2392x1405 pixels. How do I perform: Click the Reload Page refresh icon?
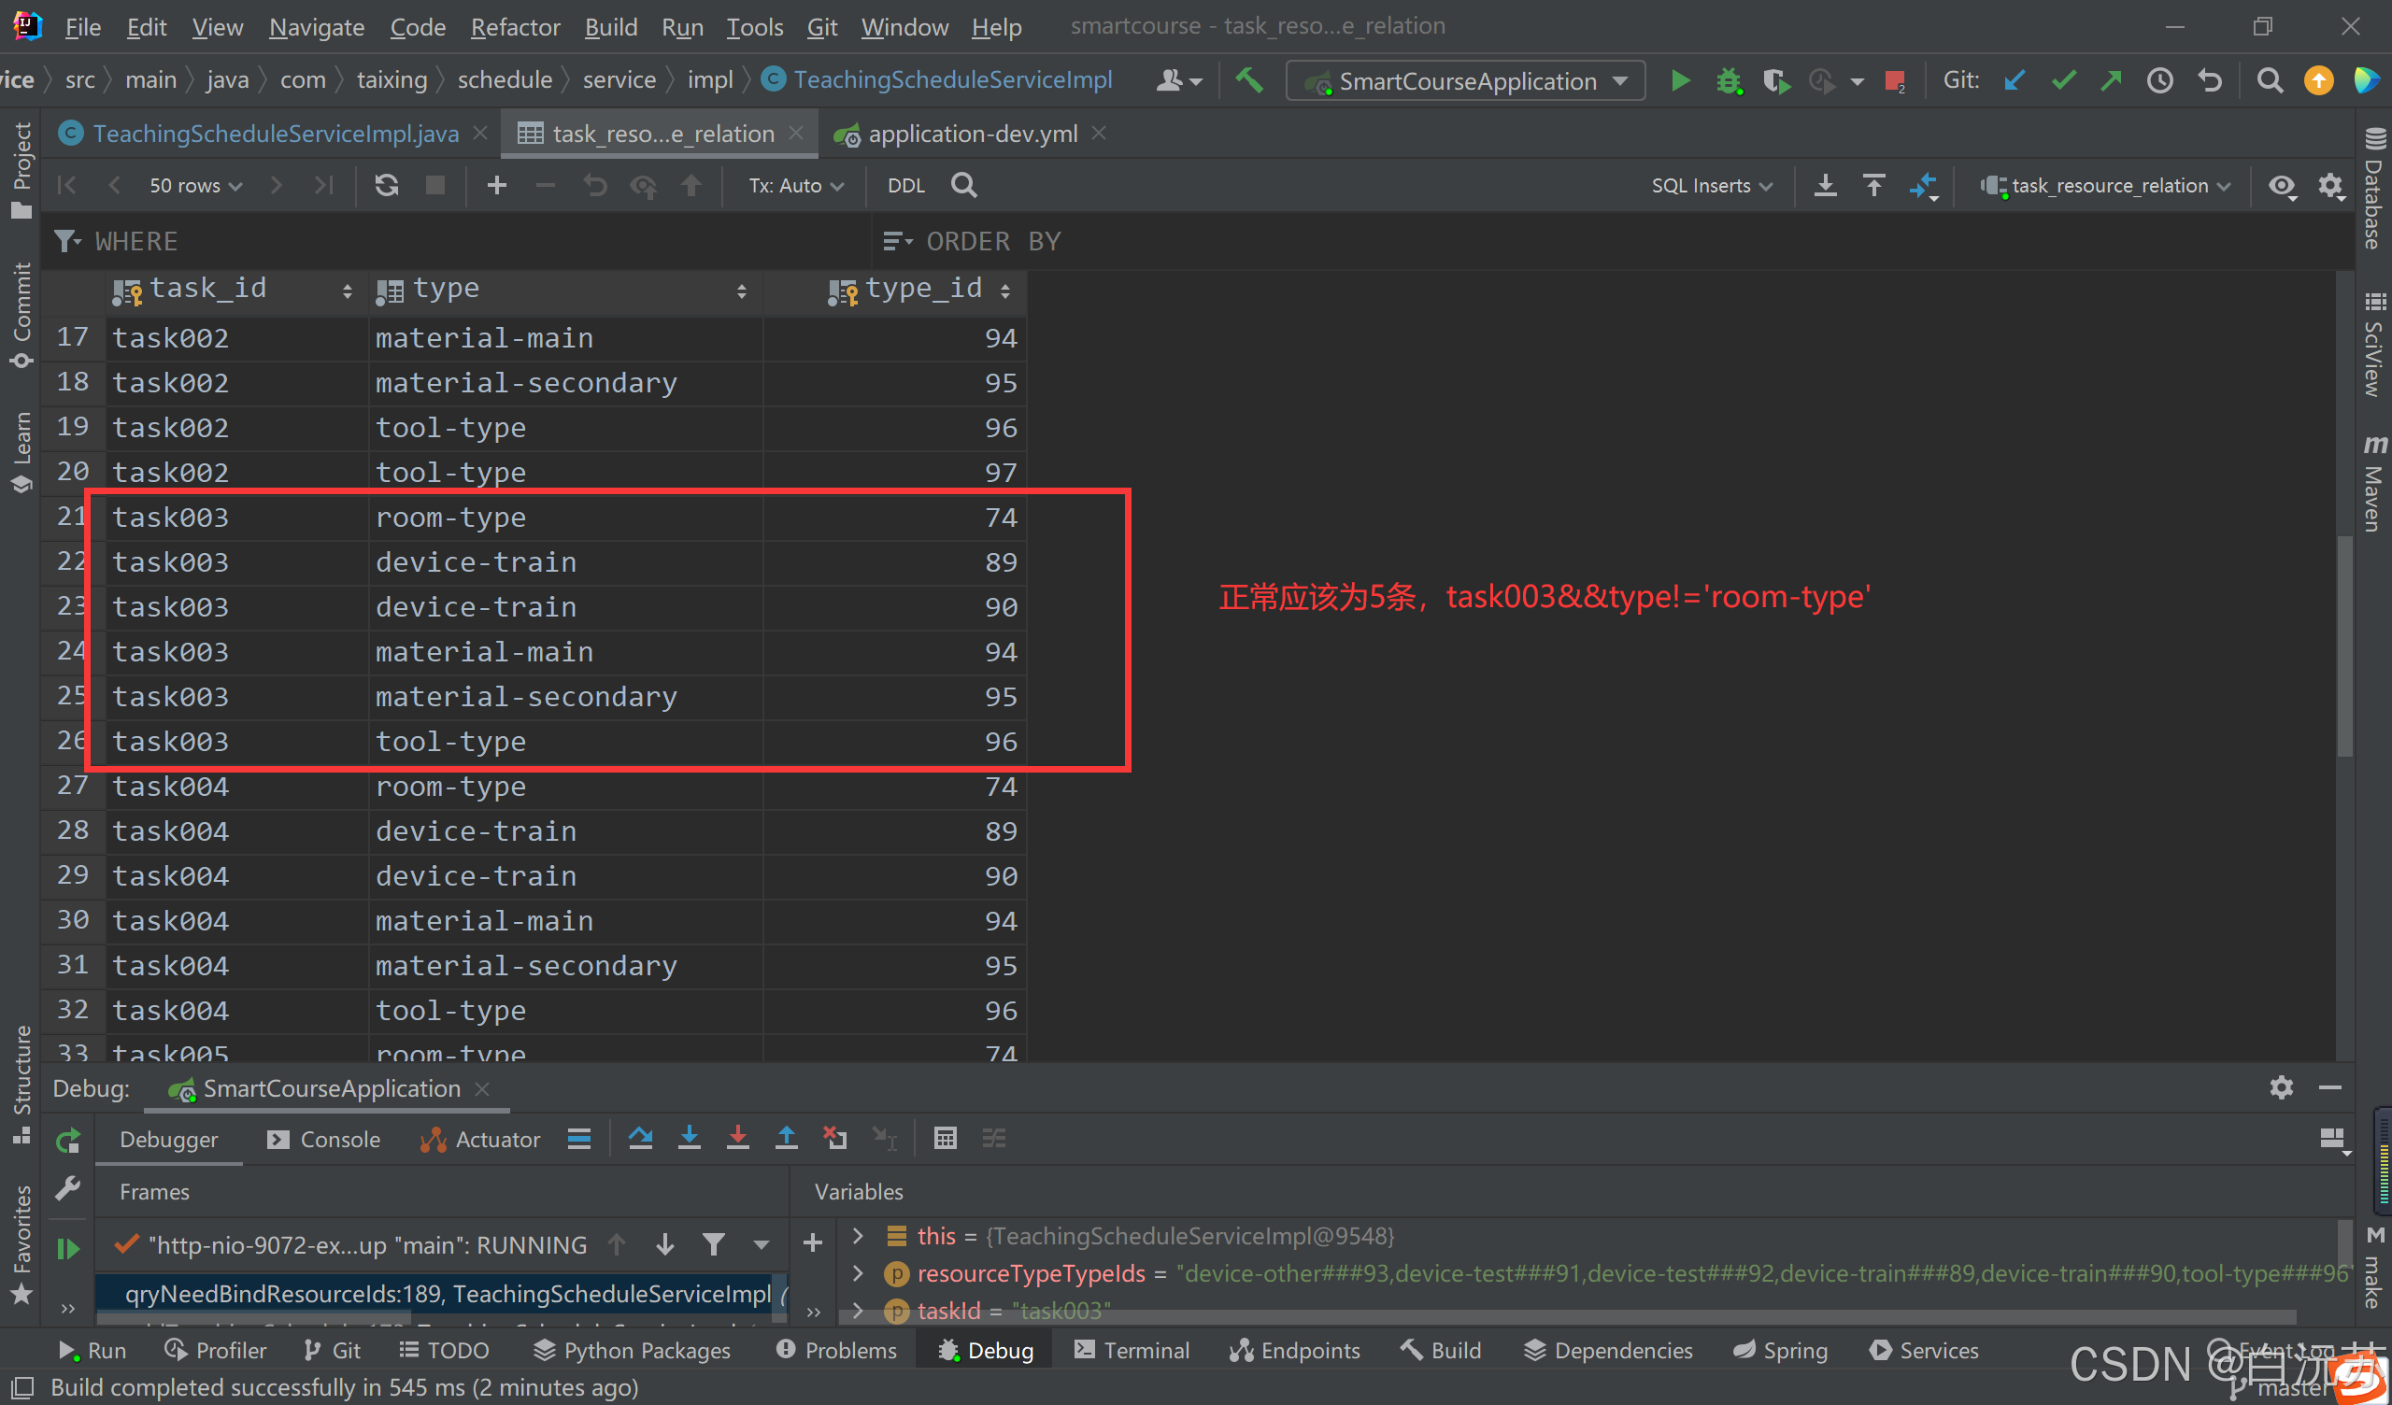pyautogui.click(x=386, y=185)
